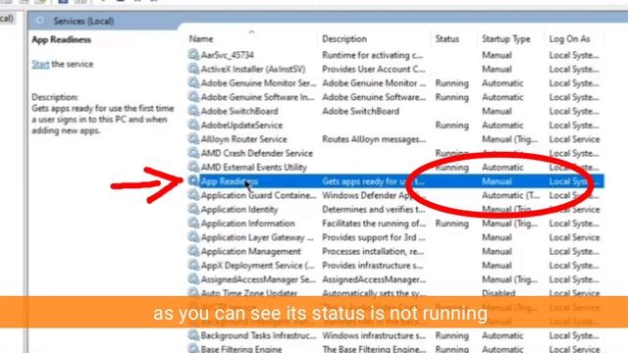Sort by Status column header
The image size is (628, 353).
click(x=447, y=39)
